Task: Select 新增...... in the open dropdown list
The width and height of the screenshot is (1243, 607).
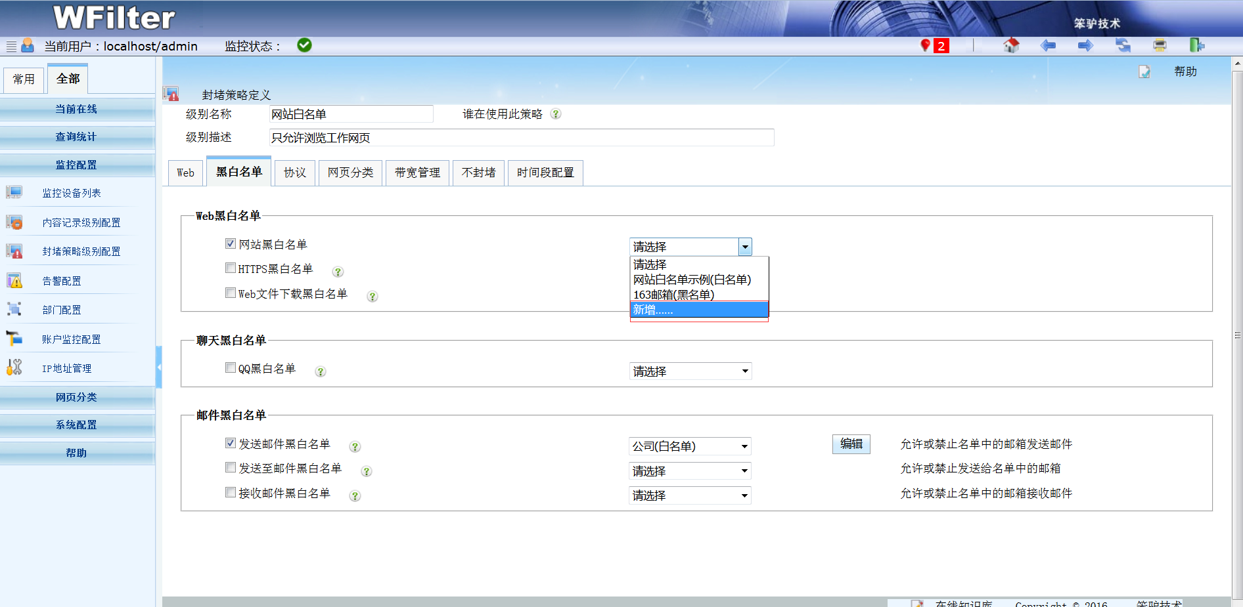Action: [x=698, y=310]
